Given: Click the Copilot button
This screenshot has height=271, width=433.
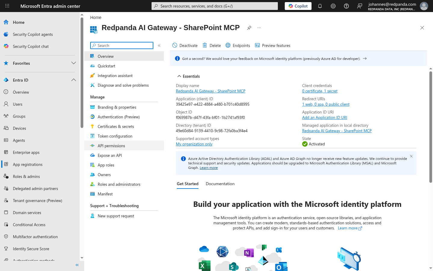Looking at the screenshot, I should [x=298, y=6].
